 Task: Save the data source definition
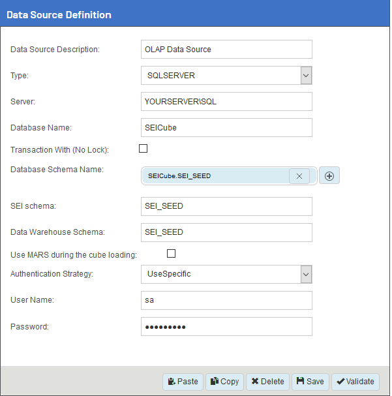coord(310,382)
